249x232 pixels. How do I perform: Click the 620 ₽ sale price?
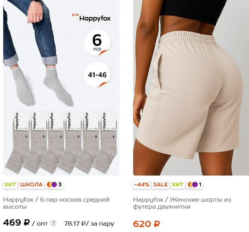(x=147, y=224)
